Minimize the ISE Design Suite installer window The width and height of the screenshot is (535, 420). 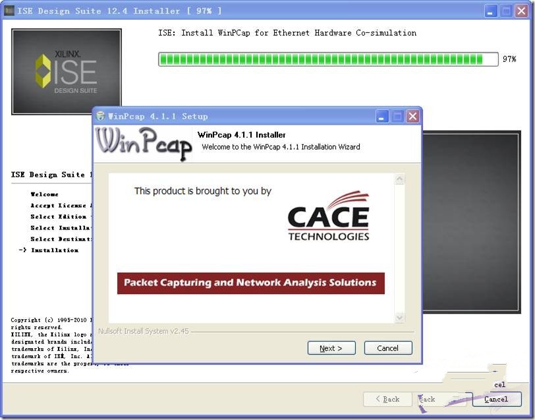[491, 11]
